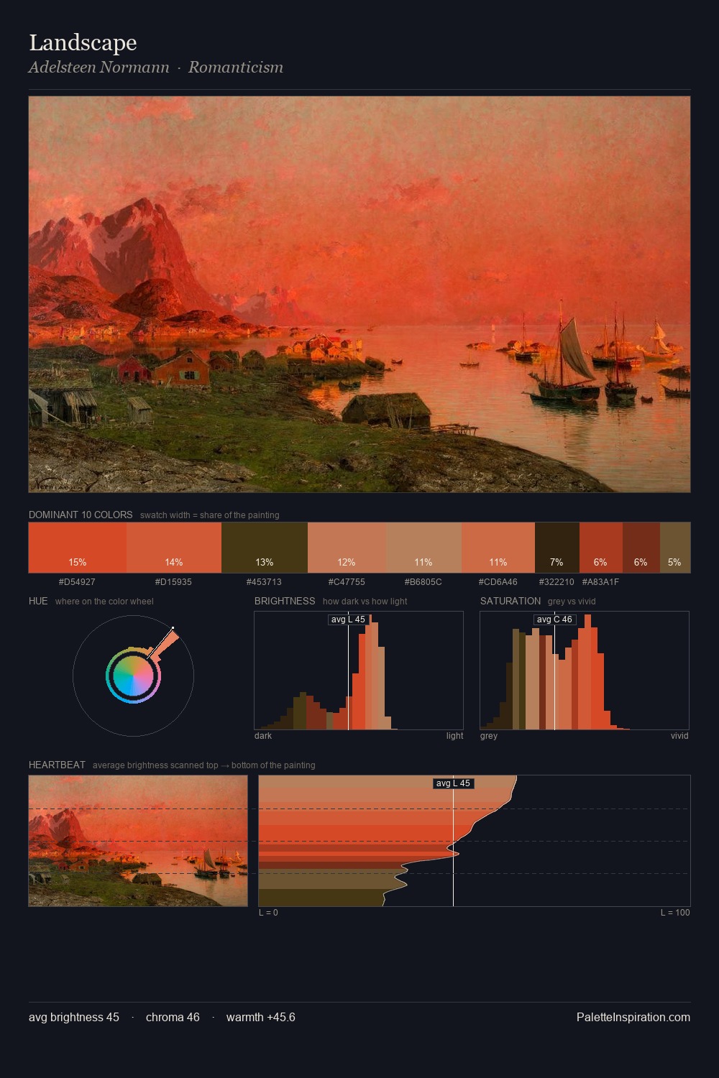Viewport: 719px width, 1078px height.
Task: Click the 15% swatch #D54927
Action: [x=78, y=548]
